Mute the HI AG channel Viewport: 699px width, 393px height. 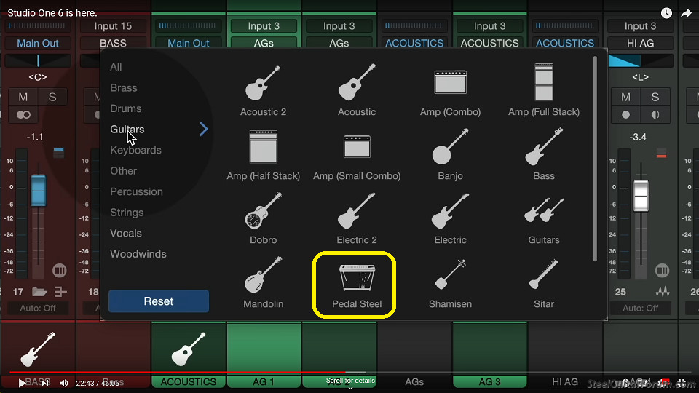(x=625, y=97)
